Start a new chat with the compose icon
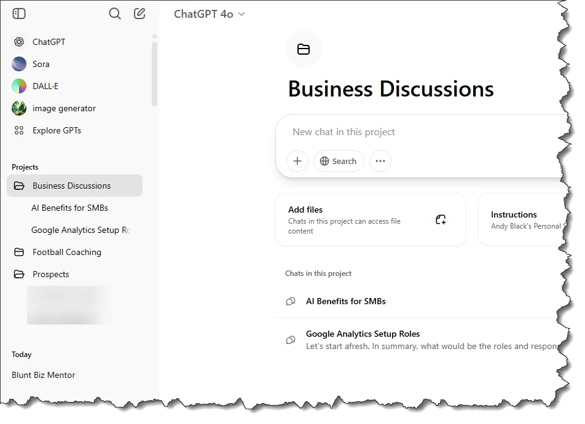Viewport: 585px width, 424px height. (x=139, y=14)
